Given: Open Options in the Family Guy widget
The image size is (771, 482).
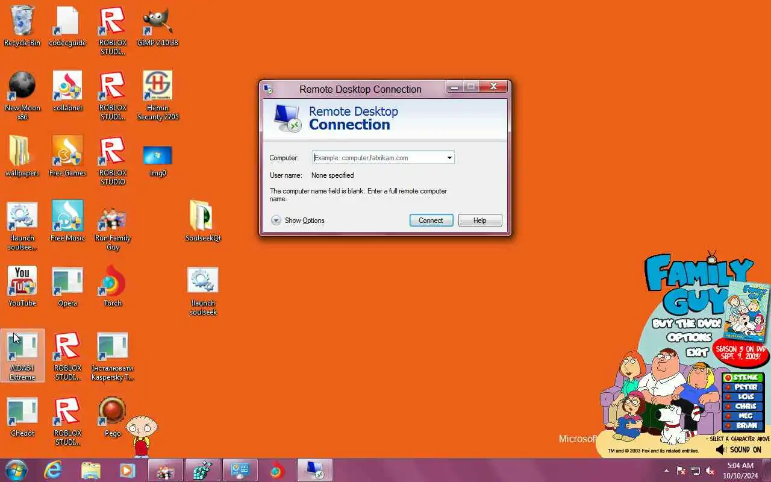Looking at the screenshot, I should (x=689, y=337).
